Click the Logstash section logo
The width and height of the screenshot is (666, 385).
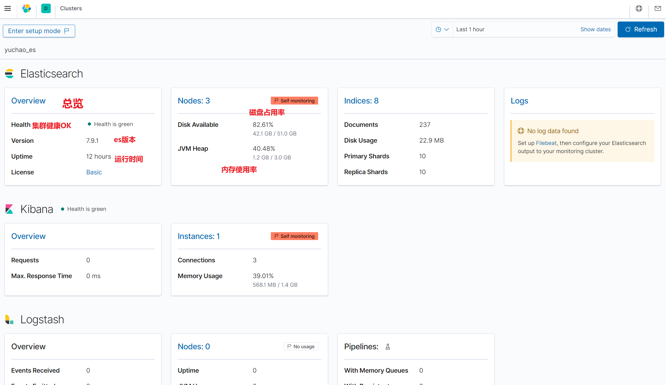tap(9, 320)
